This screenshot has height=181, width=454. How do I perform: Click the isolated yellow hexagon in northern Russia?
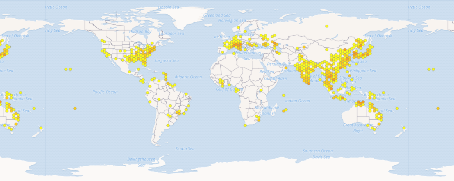(x=327, y=26)
